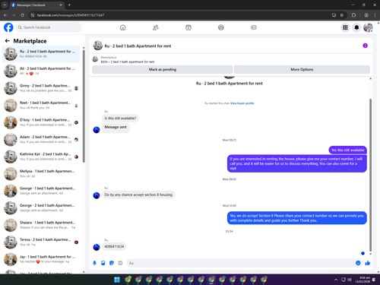Open the notifications bell
Viewport: 380px width, 285px height.
pos(356,27)
